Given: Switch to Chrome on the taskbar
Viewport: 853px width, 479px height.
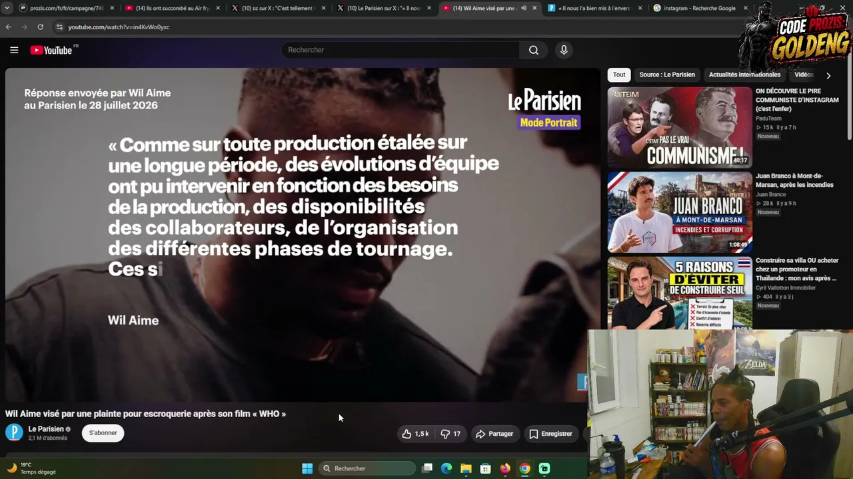Looking at the screenshot, I should tap(525, 468).
